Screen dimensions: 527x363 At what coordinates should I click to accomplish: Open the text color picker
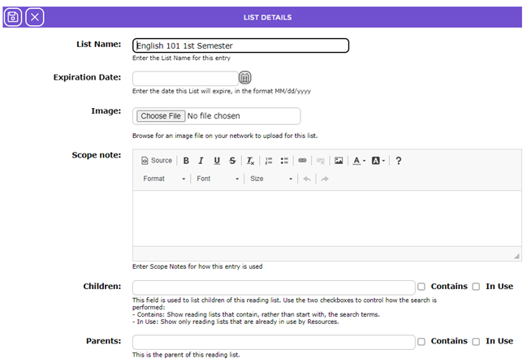(359, 161)
